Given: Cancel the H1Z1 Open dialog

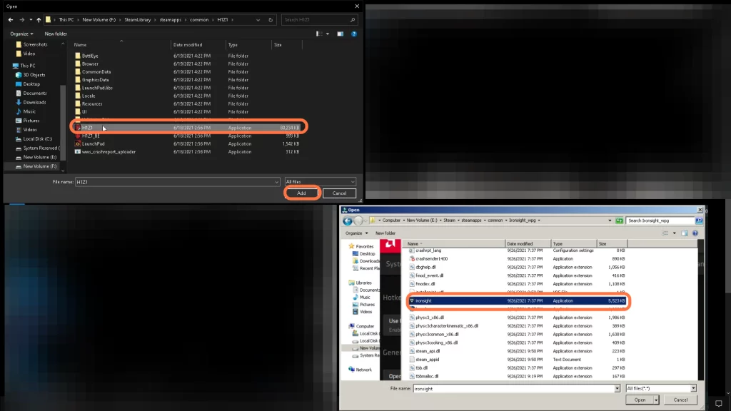Looking at the screenshot, I should tap(339, 193).
